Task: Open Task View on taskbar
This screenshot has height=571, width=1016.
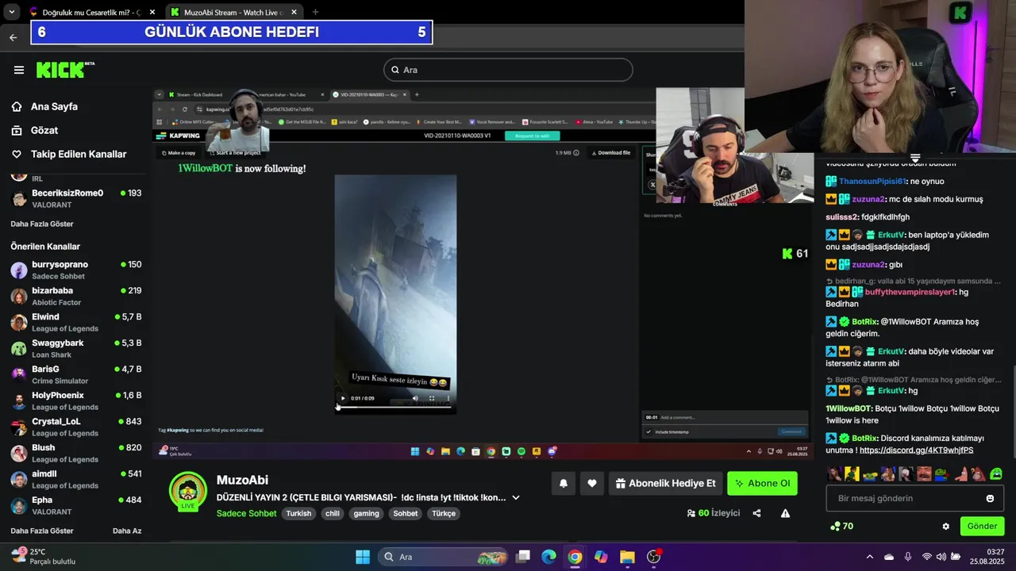Action: (522, 557)
